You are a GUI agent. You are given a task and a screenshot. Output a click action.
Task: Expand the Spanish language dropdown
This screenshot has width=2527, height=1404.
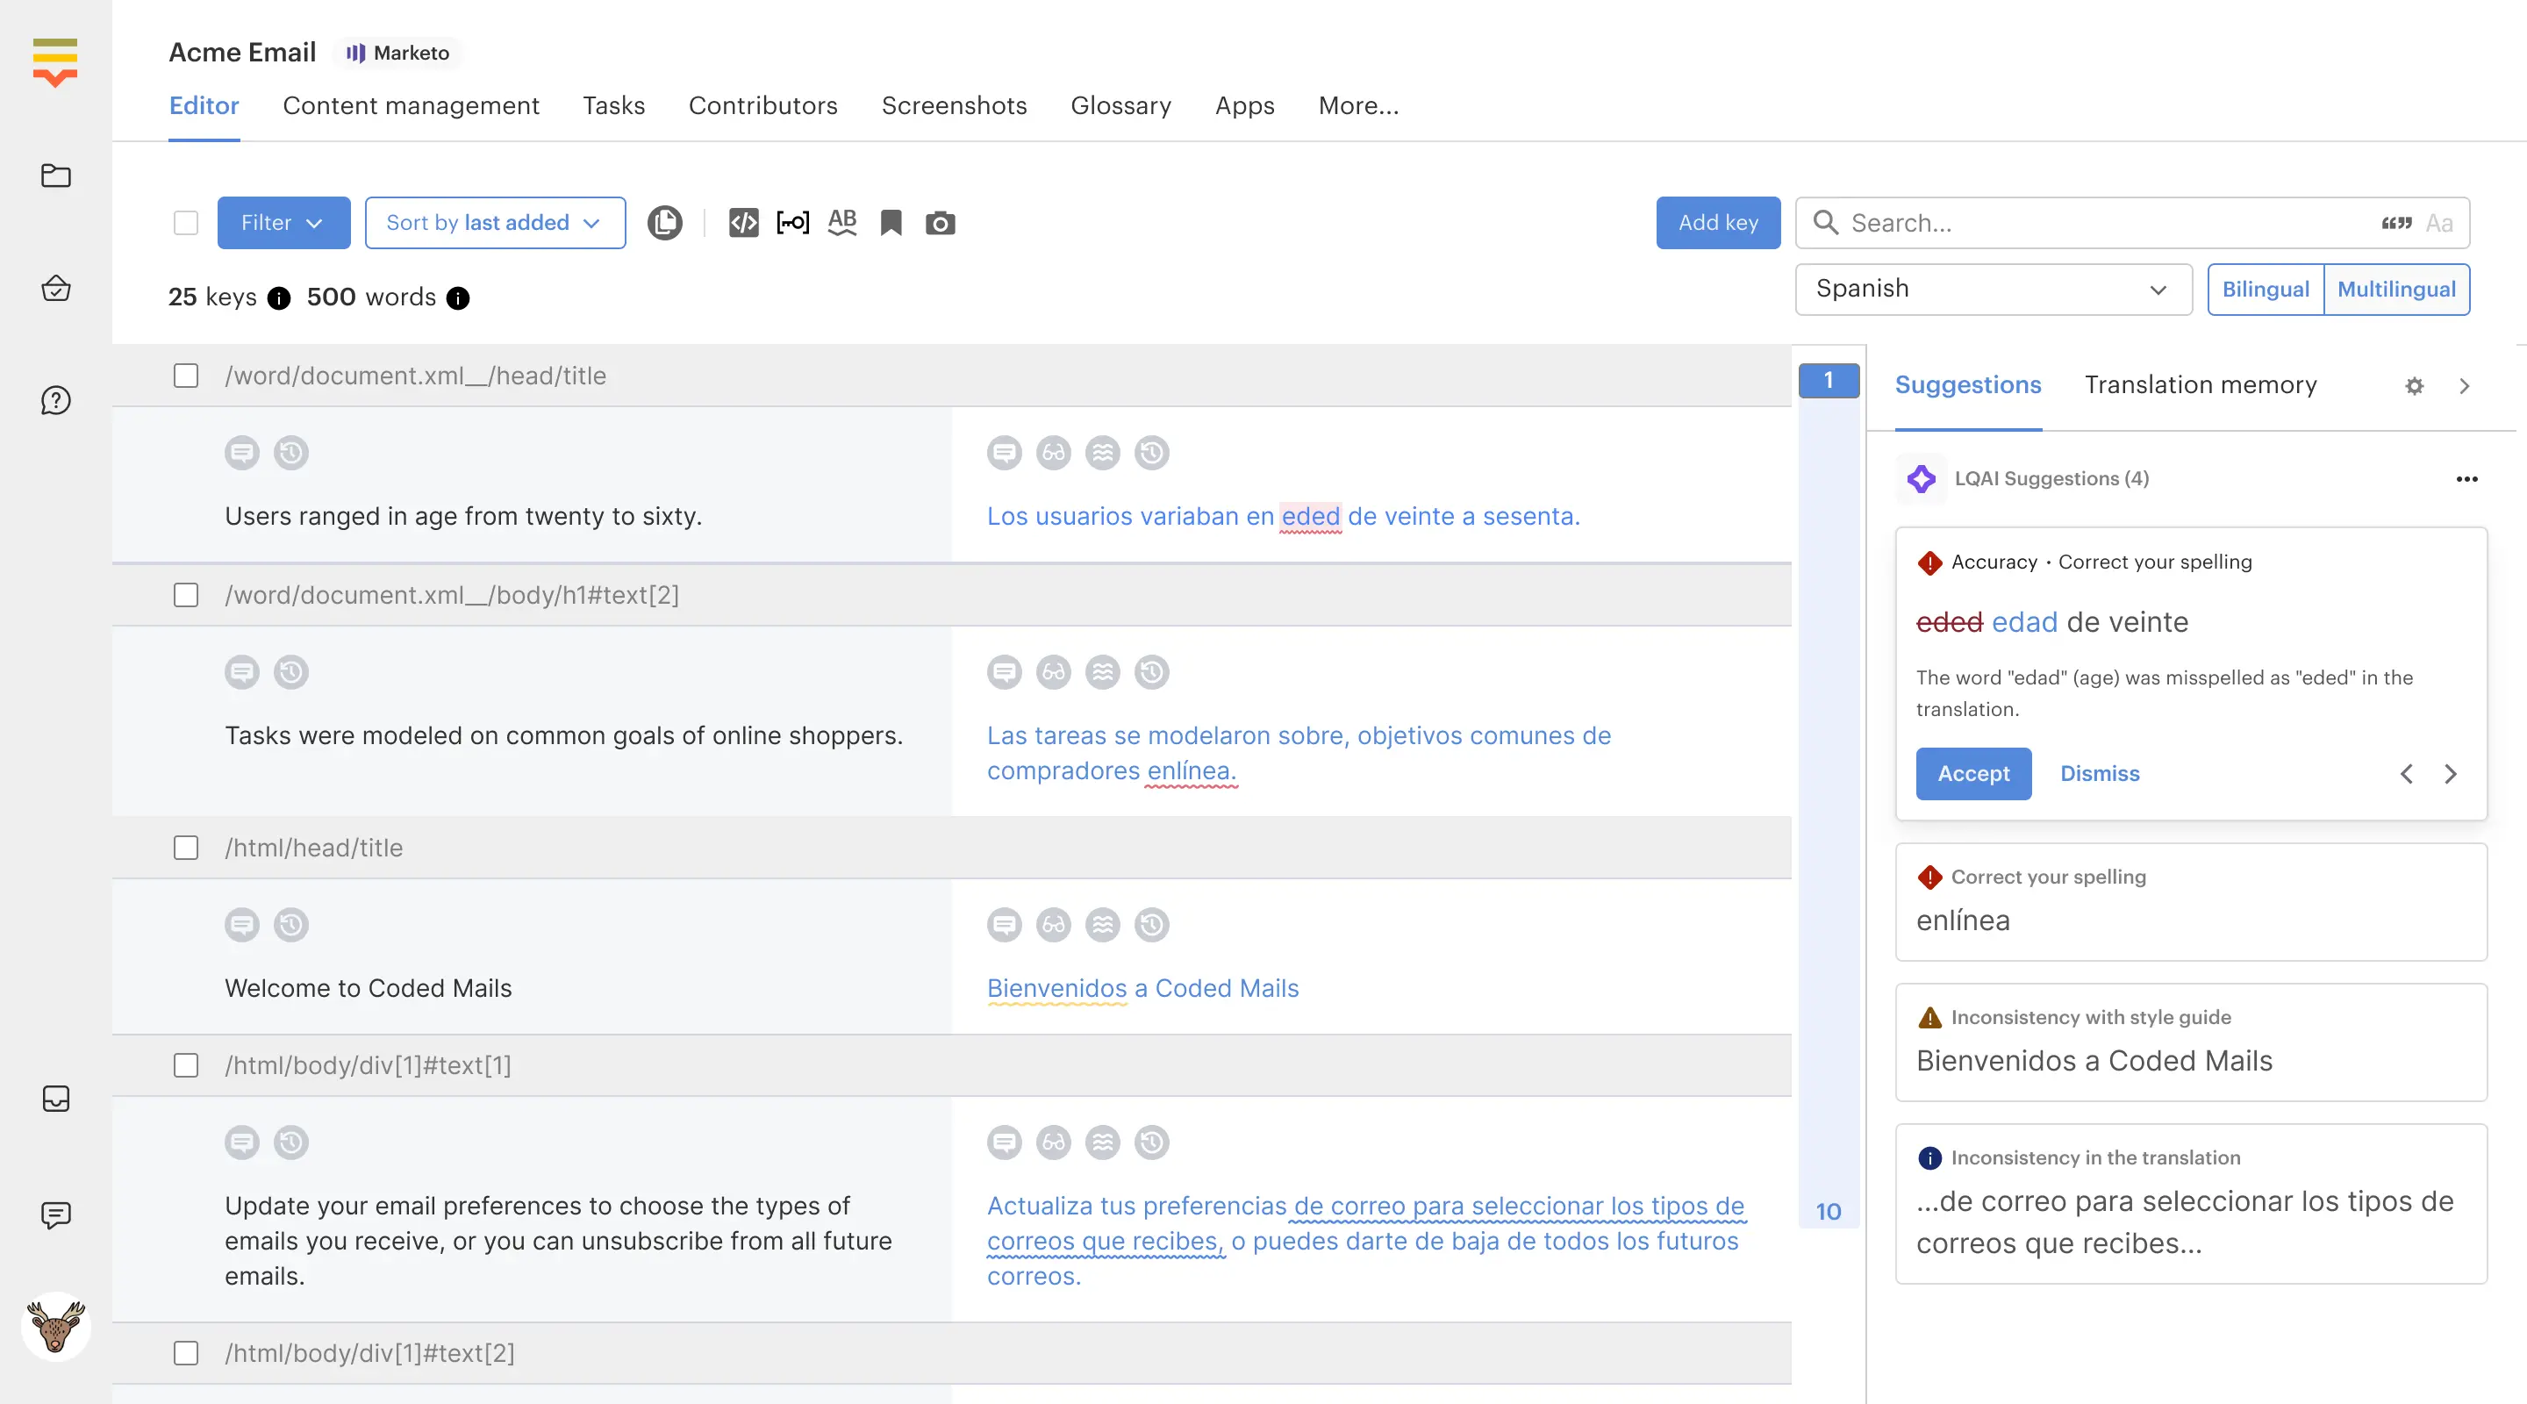tap(1992, 289)
